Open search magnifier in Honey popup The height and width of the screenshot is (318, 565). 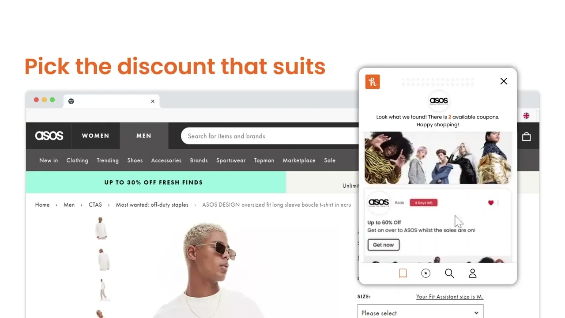449,273
